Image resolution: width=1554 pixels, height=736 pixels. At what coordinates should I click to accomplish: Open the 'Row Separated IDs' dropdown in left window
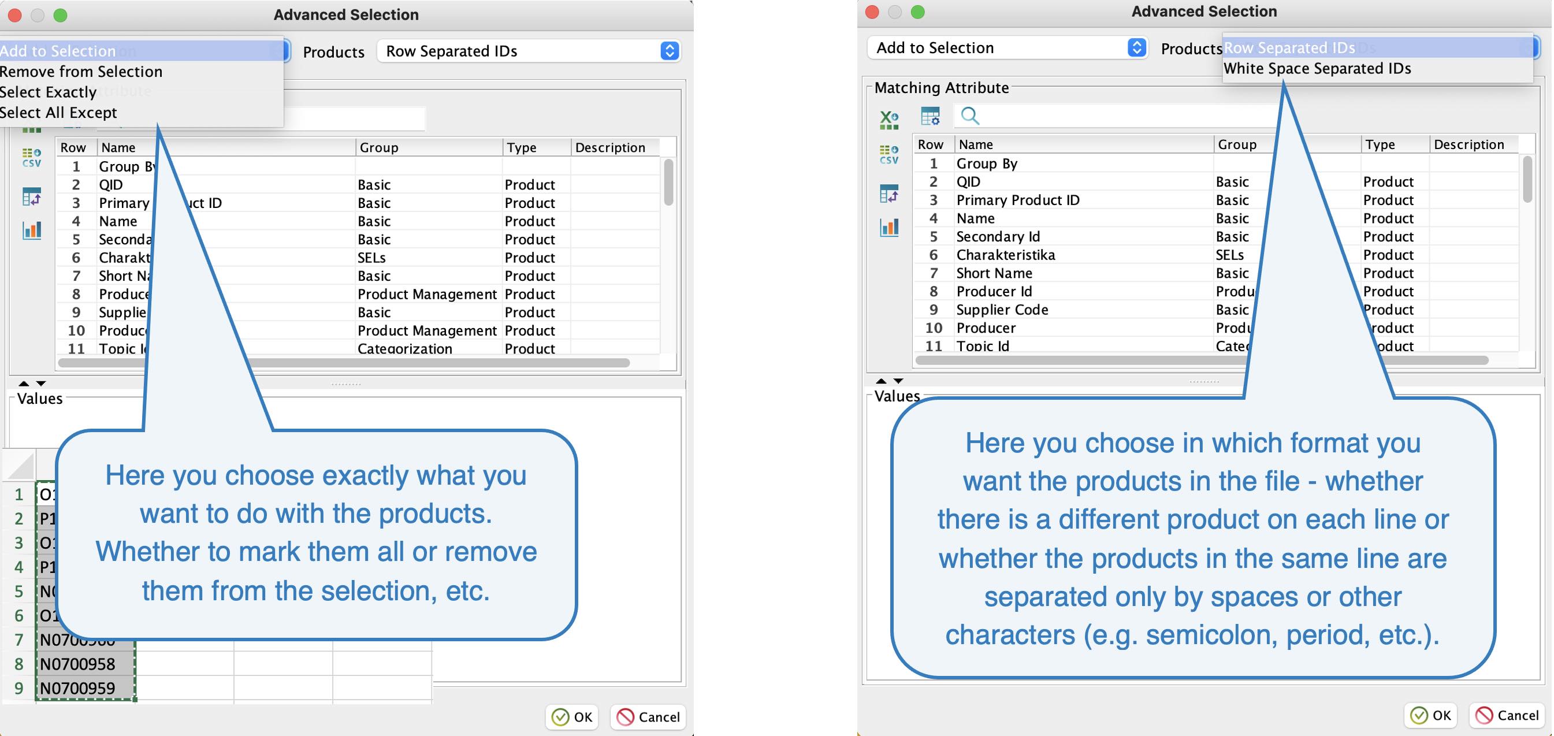coord(529,51)
